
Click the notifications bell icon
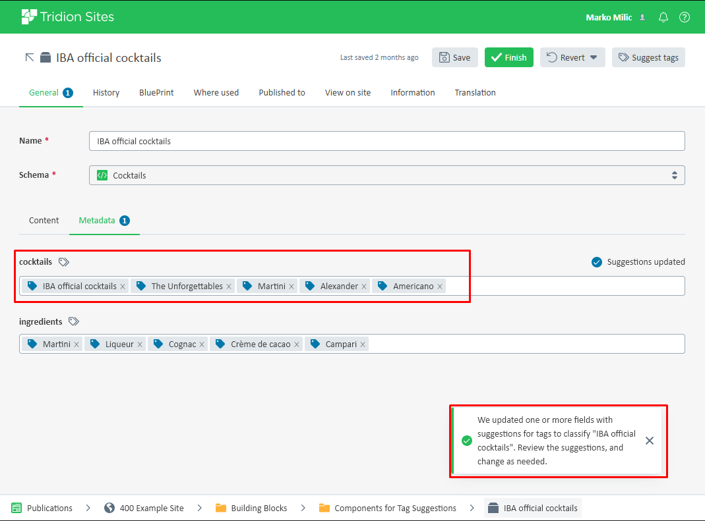click(x=663, y=17)
